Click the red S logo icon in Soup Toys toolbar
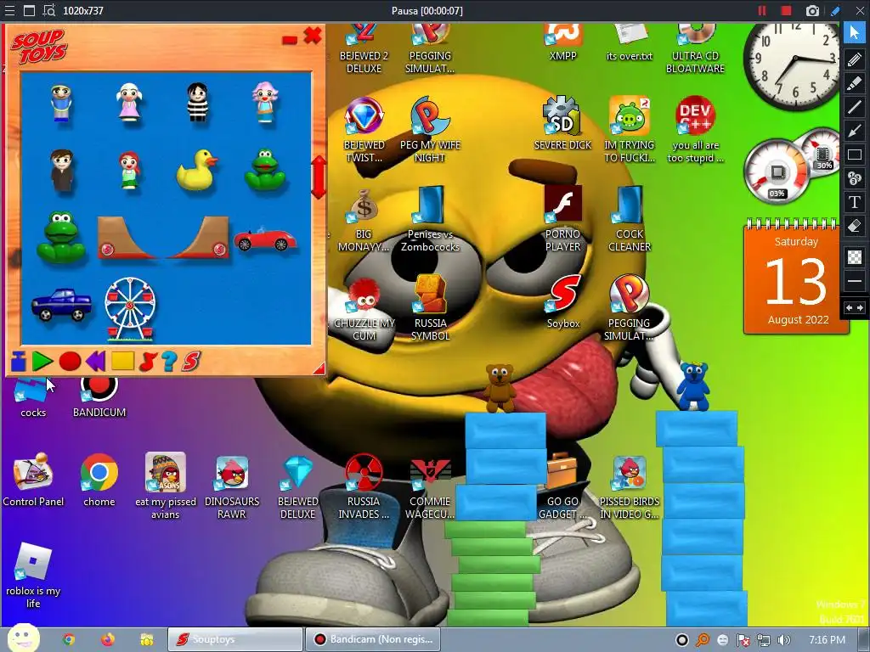 (191, 362)
